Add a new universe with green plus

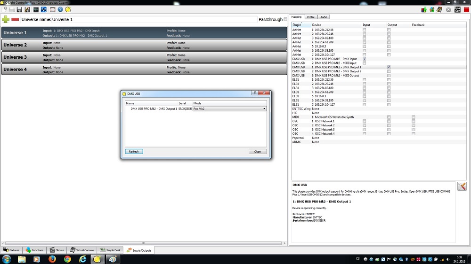[x=6, y=19]
